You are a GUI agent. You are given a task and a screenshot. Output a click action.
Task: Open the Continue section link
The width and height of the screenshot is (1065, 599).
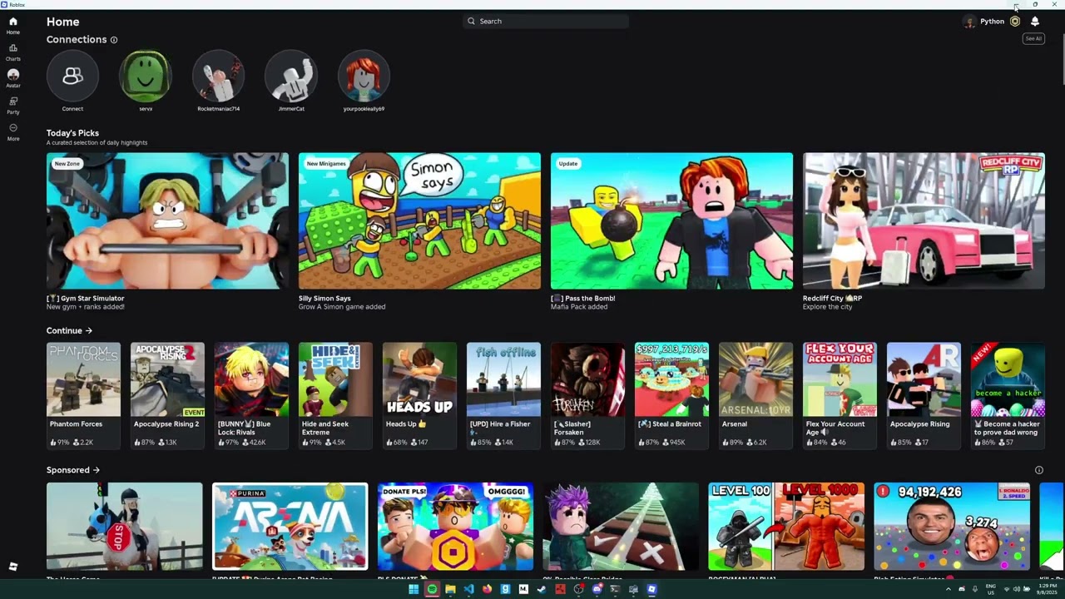point(69,331)
